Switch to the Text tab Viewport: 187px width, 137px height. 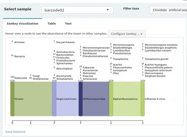(68, 23)
